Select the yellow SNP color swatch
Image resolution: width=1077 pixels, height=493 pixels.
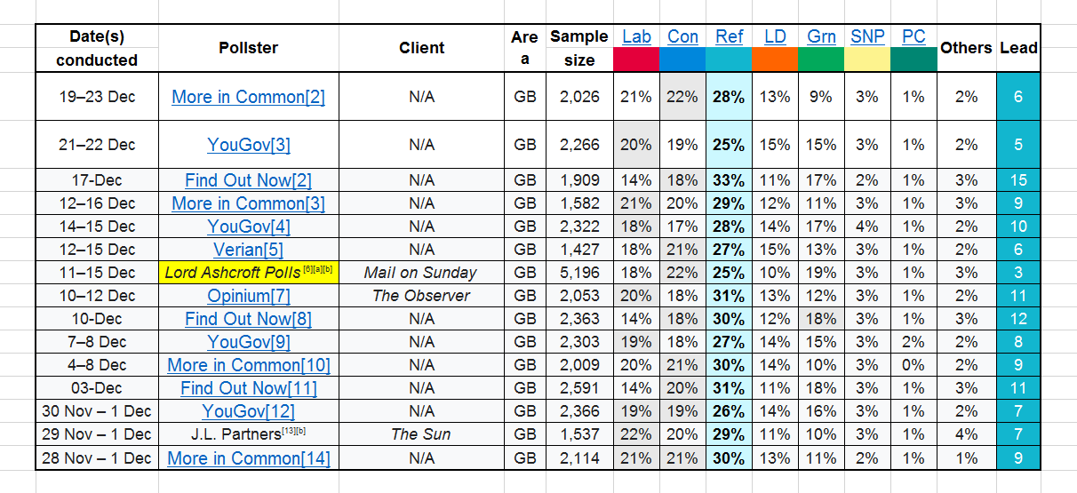867,60
